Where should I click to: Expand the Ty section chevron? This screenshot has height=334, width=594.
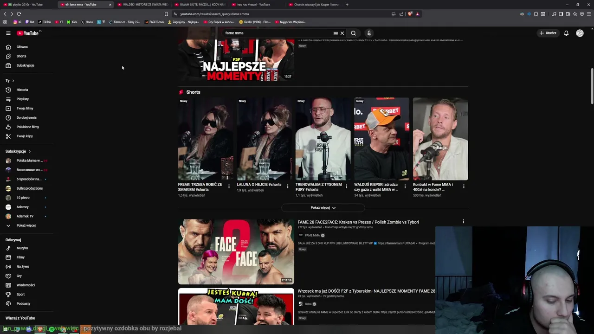(x=13, y=81)
